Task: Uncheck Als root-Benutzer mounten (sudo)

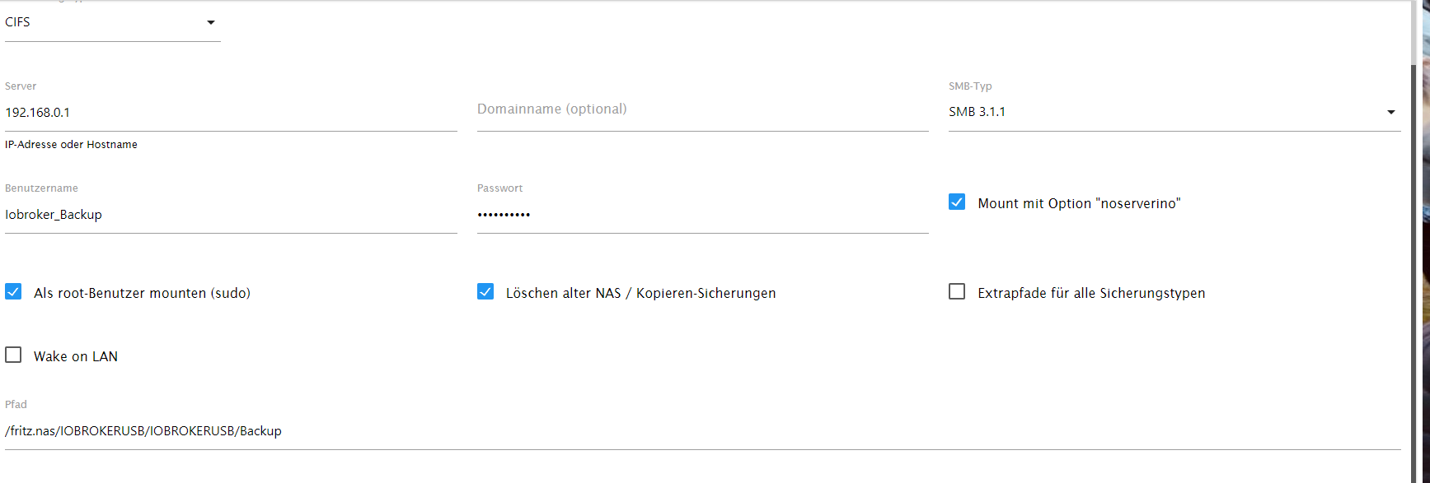Action: click(x=13, y=292)
